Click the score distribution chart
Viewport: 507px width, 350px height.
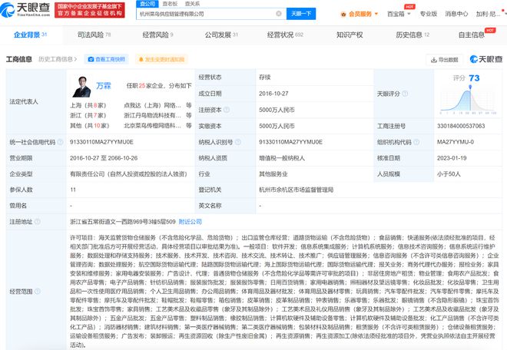(x=468, y=100)
